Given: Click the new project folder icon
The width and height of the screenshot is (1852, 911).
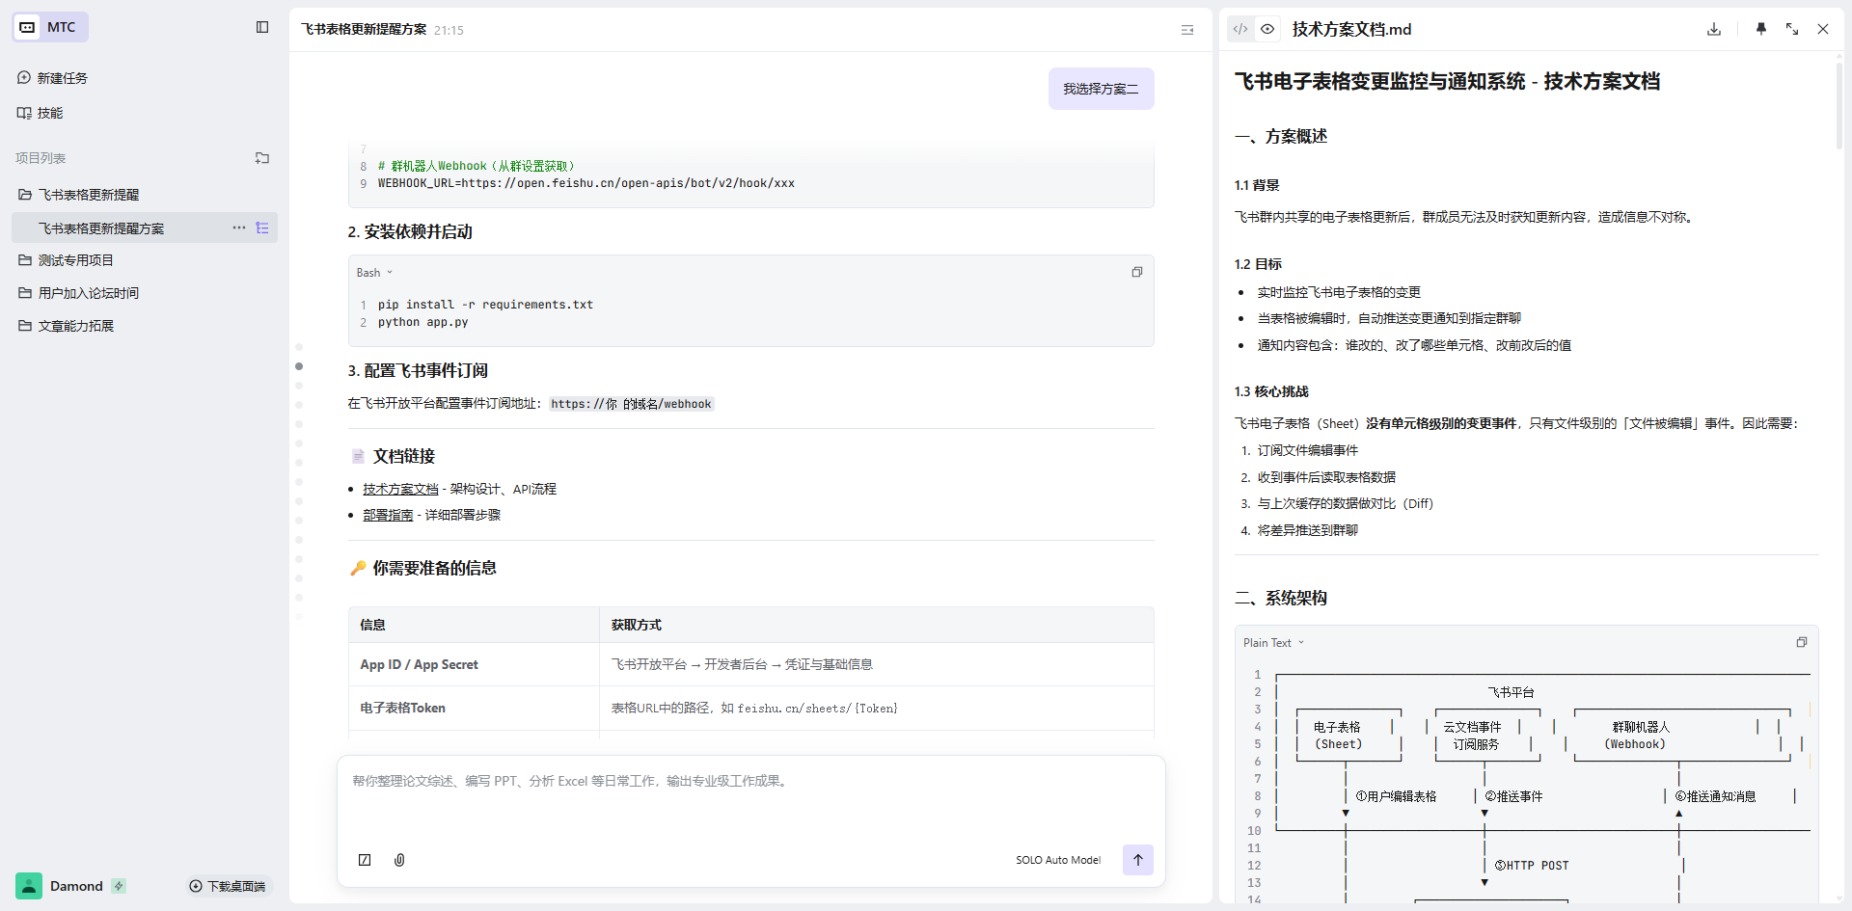Looking at the screenshot, I should pyautogui.click(x=262, y=158).
